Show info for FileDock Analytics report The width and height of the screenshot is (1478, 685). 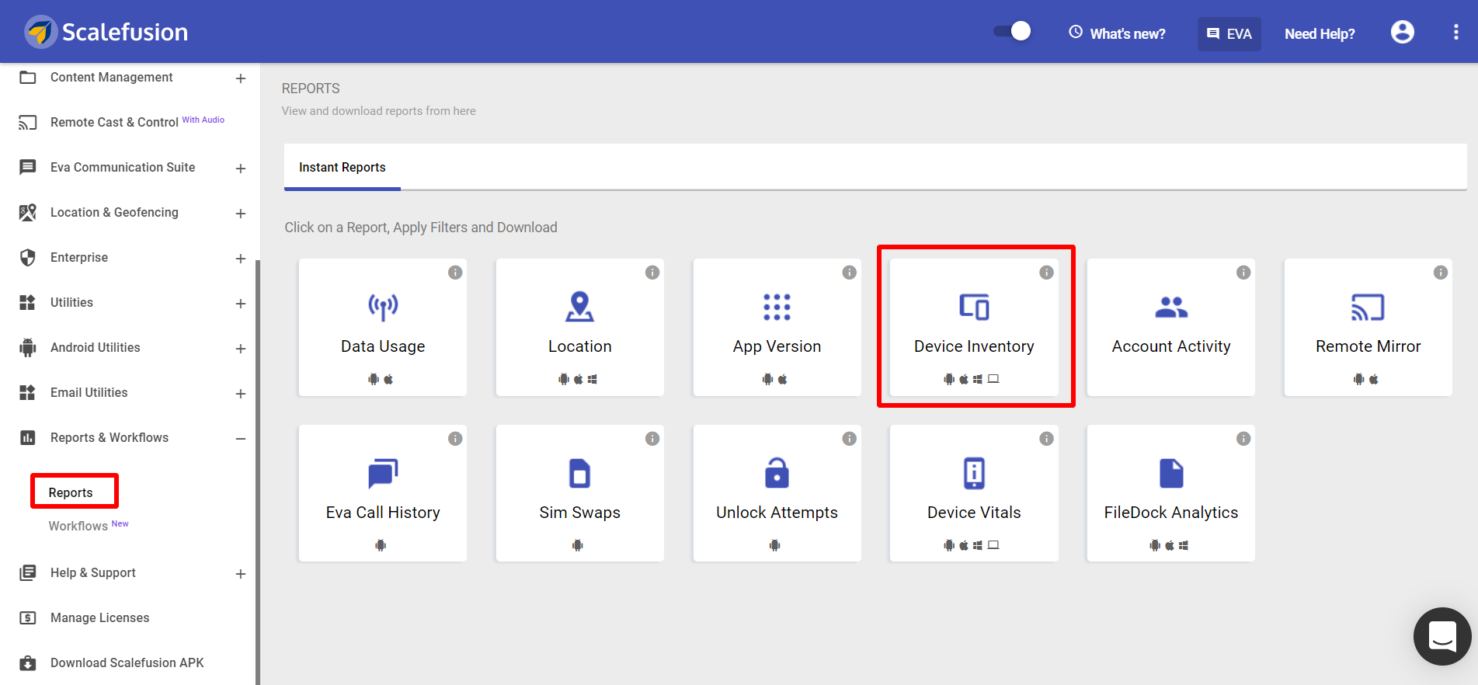[x=1243, y=439]
